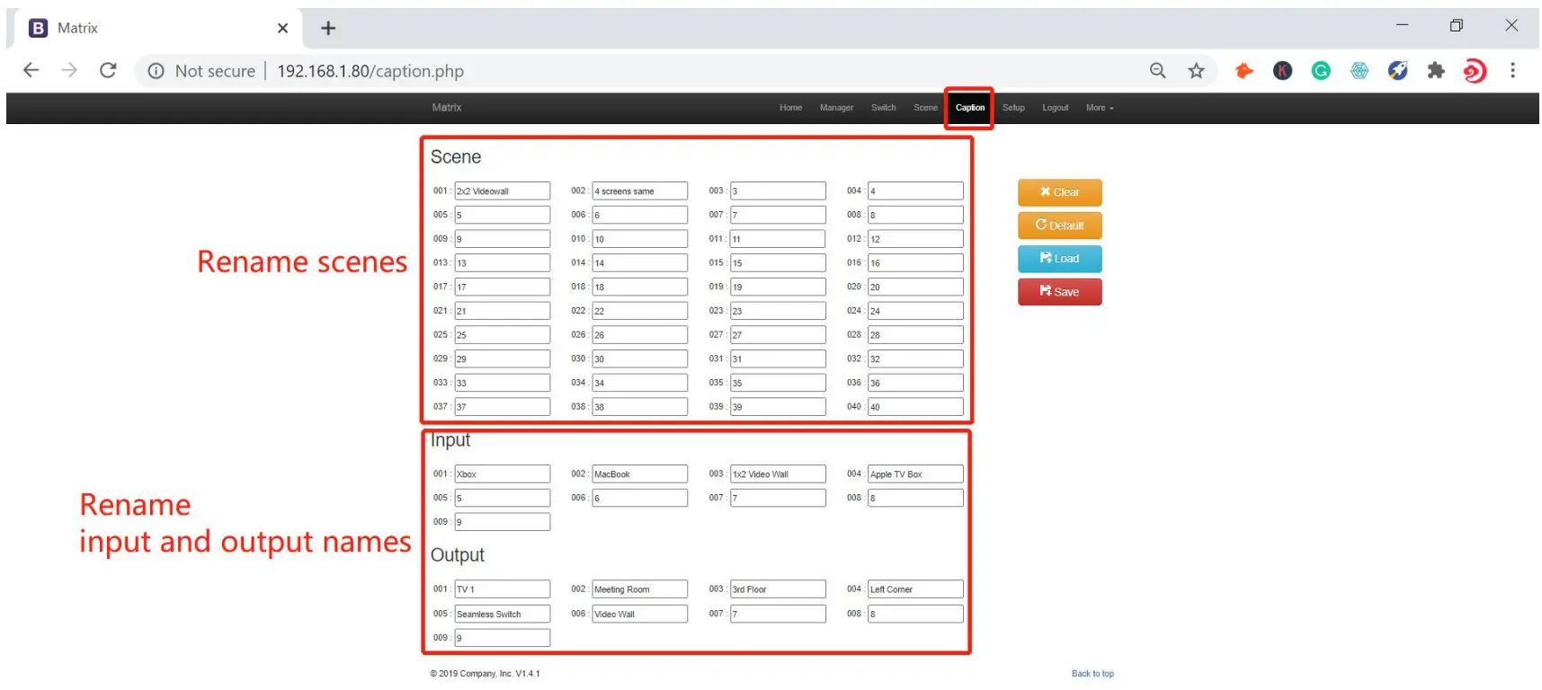
Task: Edit Scene 001 field '2x2 Videowall'
Action: click(x=502, y=191)
